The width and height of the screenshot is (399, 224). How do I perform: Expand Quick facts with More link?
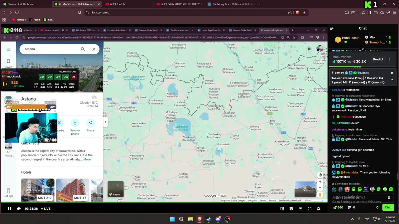[x=87, y=159]
